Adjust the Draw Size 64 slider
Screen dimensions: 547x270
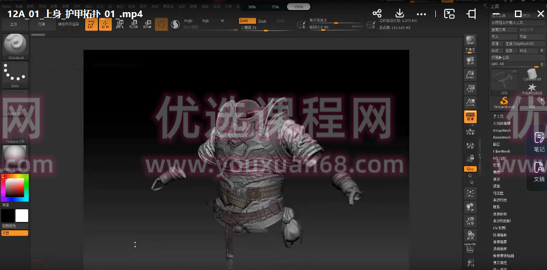(335, 28)
